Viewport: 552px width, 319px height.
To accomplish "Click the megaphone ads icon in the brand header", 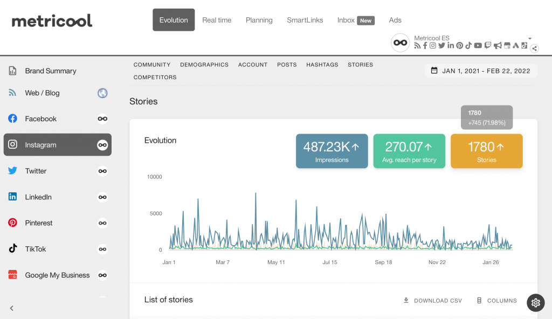I will click(498, 45).
